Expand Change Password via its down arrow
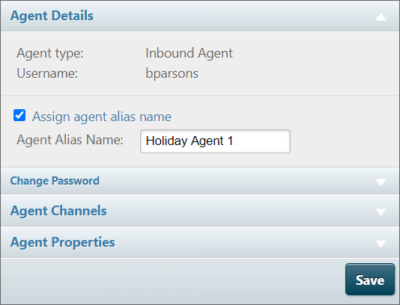The height and width of the screenshot is (305, 400). tap(381, 182)
